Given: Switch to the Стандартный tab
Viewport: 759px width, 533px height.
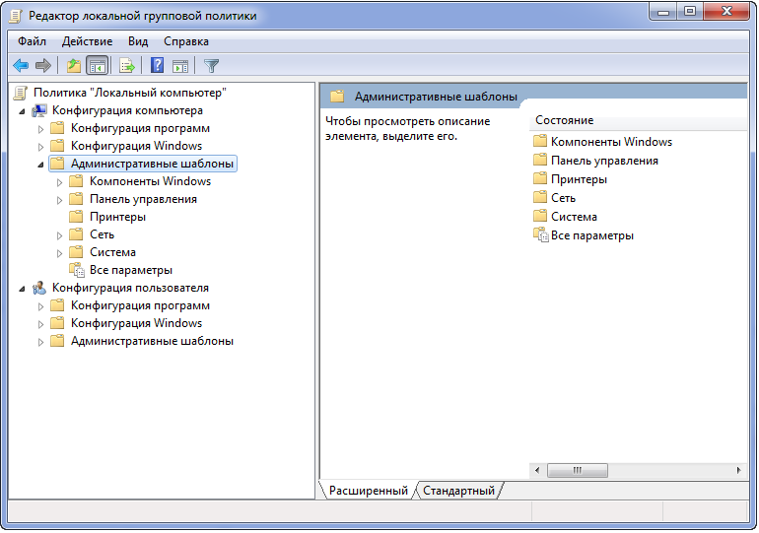Looking at the screenshot, I should click(x=458, y=491).
